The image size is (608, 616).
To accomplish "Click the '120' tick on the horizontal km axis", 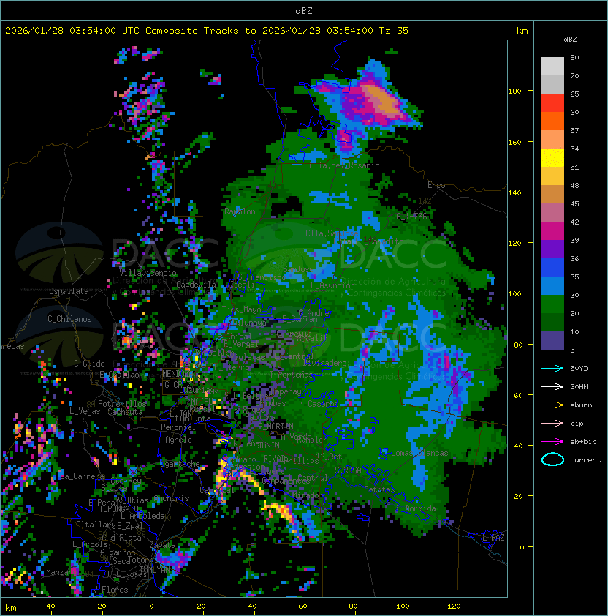I will (x=454, y=606).
